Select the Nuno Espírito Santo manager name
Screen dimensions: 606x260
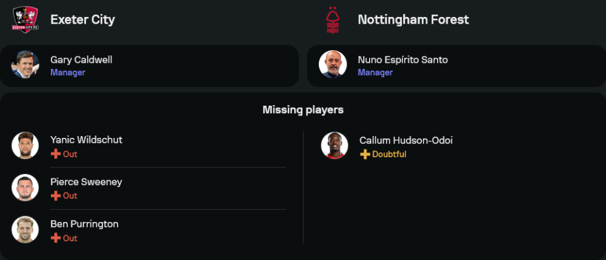403,60
